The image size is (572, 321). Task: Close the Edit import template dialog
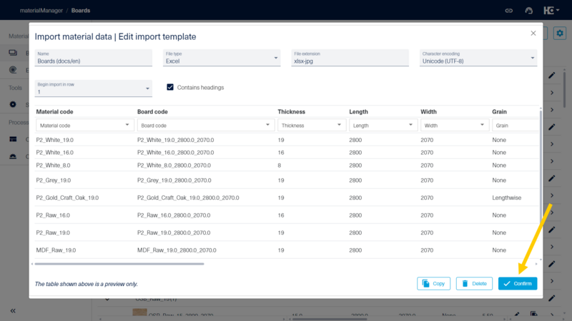coord(533,33)
